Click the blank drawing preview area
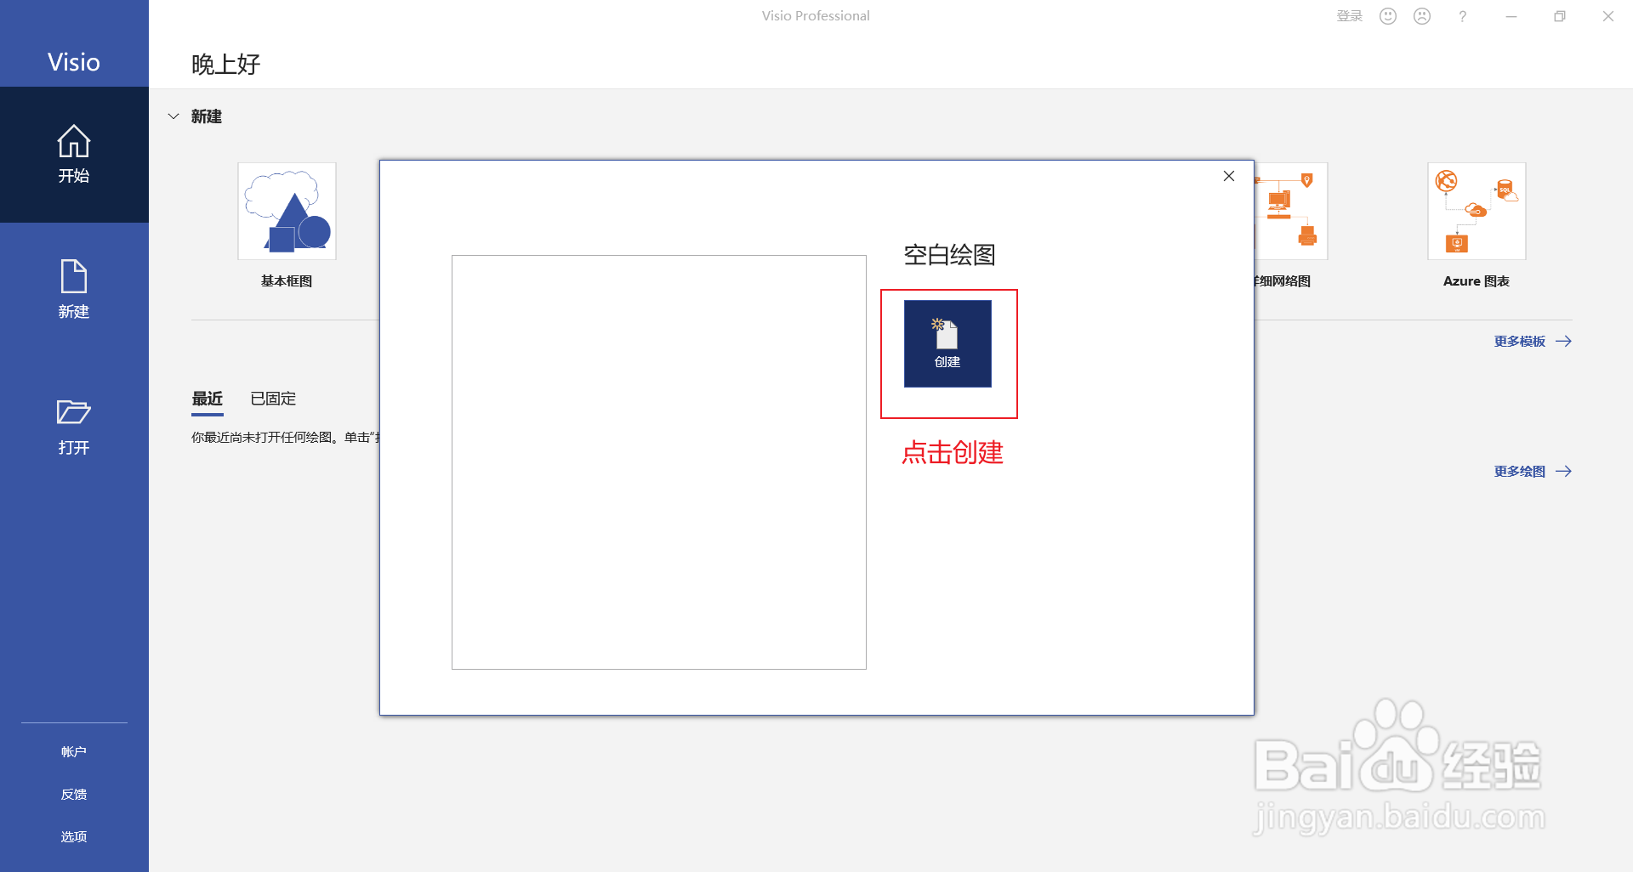The height and width of the screenshot is (872, 1633). click(x=659, y=462)
